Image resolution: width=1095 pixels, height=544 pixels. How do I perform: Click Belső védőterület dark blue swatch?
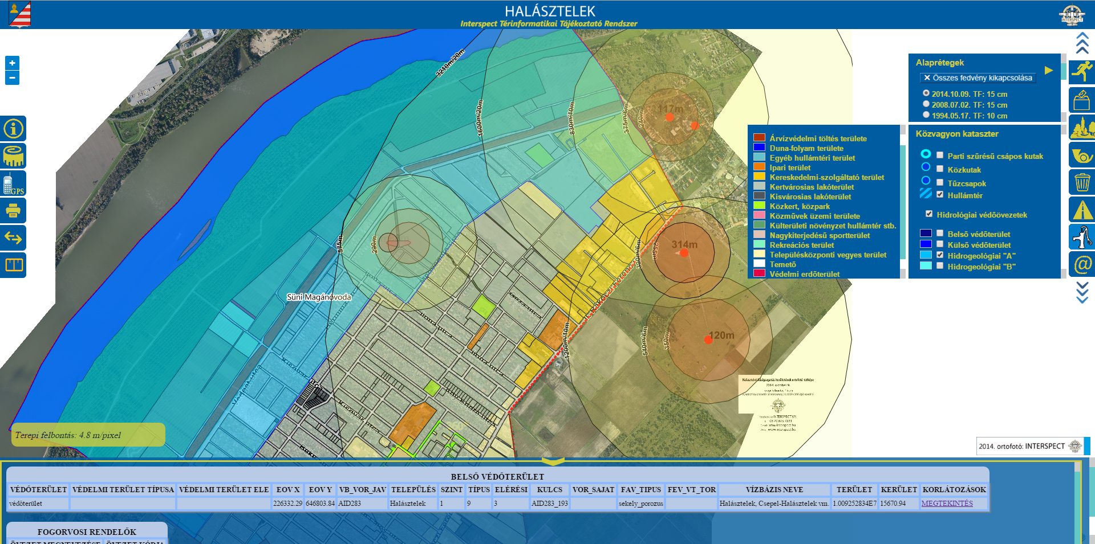[926, 234]
